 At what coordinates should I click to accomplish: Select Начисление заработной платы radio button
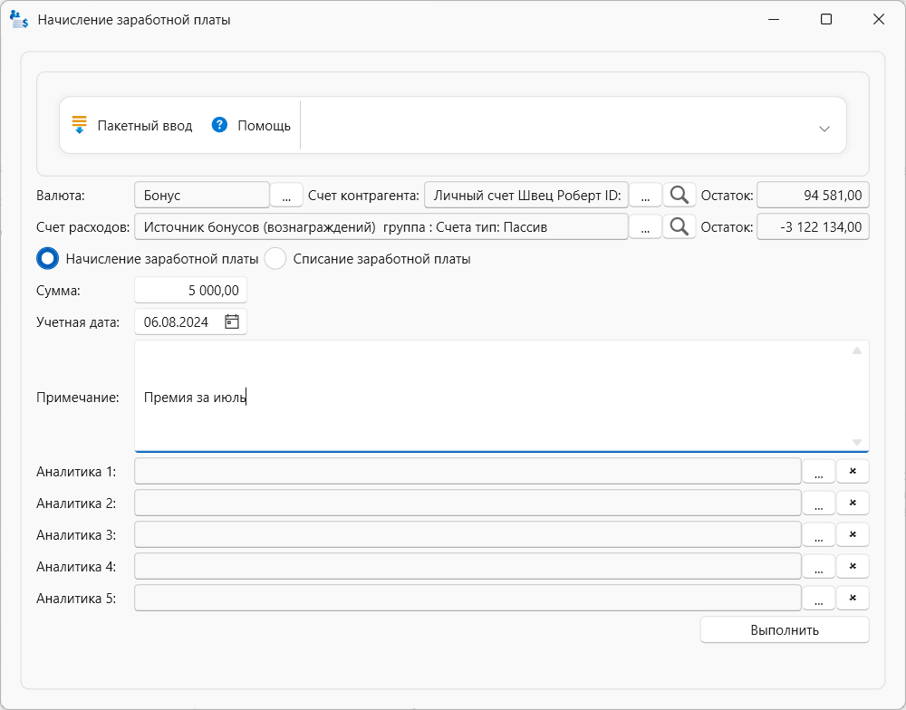[47, 259]
